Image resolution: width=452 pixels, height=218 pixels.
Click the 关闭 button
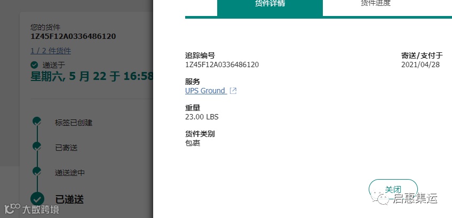click(x=393, y=190)
